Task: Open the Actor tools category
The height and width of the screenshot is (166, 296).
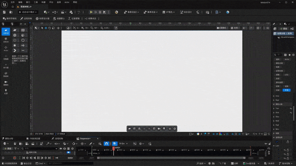Action: (x=6, y=49)
